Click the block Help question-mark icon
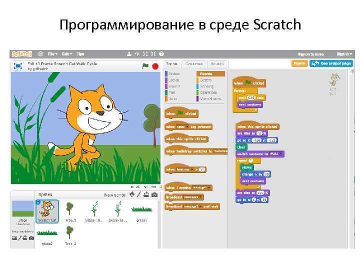Screen dimensions: 360x270 point(161,53)
